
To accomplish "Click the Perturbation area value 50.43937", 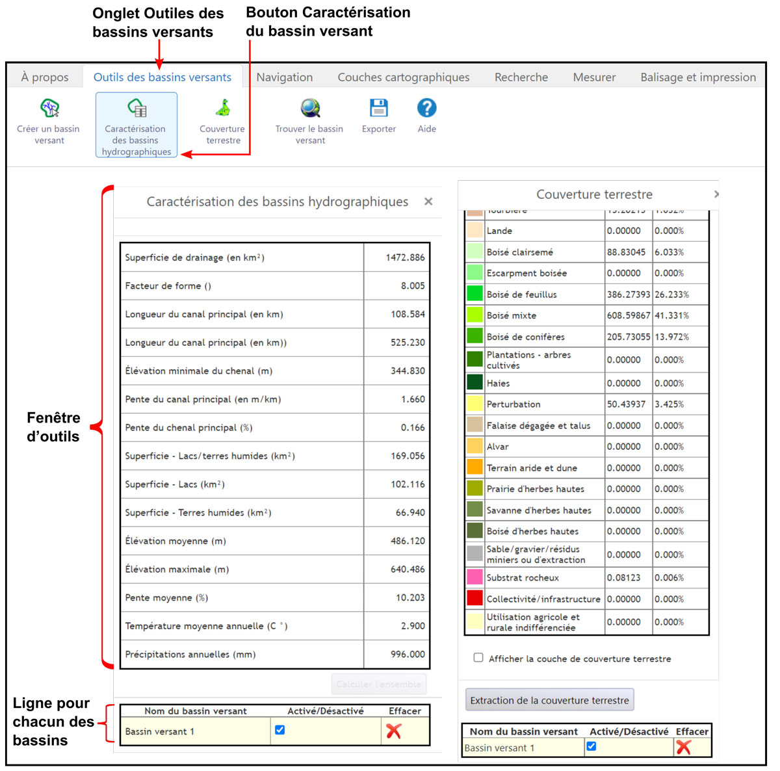I will pyautogui.click(x=627, y=404).
